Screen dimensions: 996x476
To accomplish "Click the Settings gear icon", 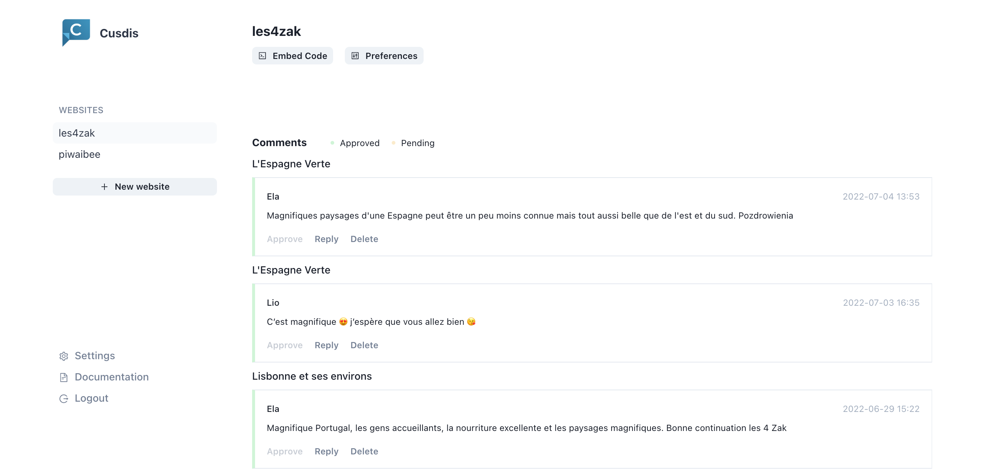I will tap(64, 356).
